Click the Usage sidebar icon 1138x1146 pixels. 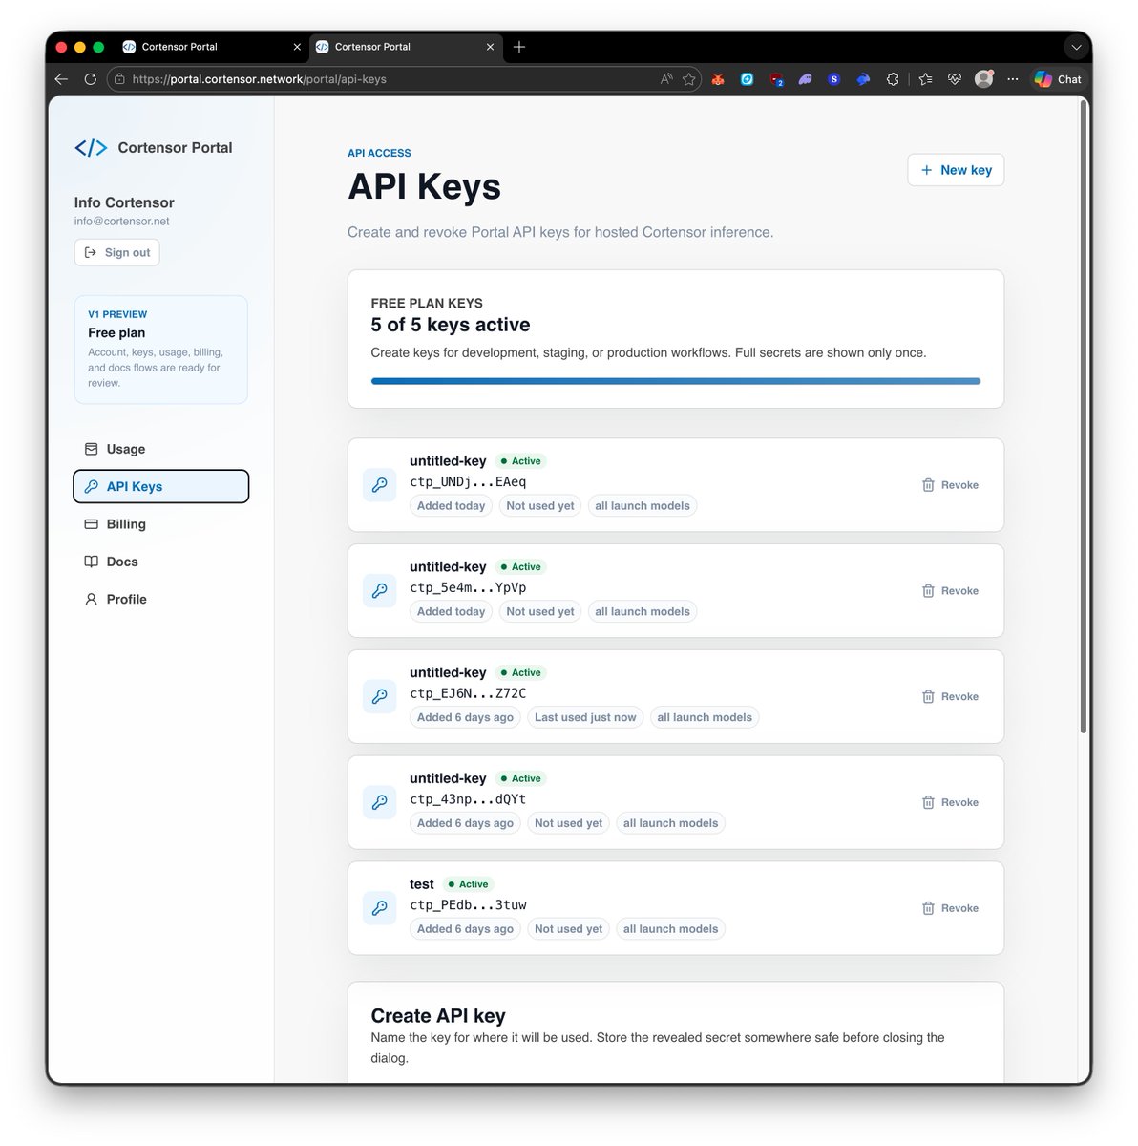click(92, 449)
